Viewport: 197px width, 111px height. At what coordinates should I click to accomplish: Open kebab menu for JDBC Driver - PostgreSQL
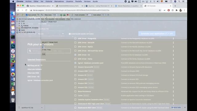pos(173,39)
